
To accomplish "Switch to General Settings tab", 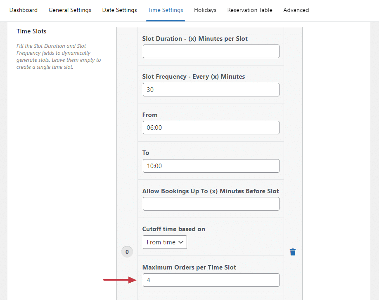I will (x=70, y=10).
